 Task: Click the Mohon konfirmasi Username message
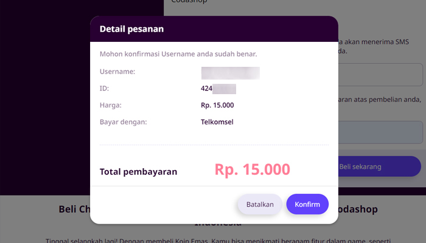178,54
